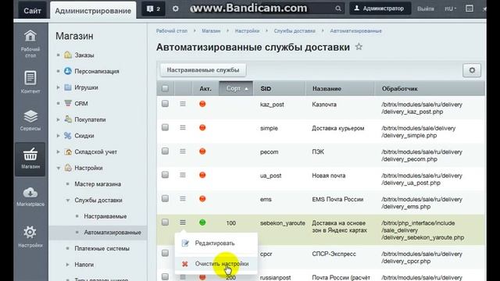Collapse the Службы доставки tree node
This screenshot has width=500, height=281.
68,201
